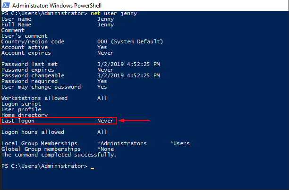The height and width of the screenshot is (190, 289).
Task: Click the "Password changeable" timestamp value
Action: click(128, 75)
